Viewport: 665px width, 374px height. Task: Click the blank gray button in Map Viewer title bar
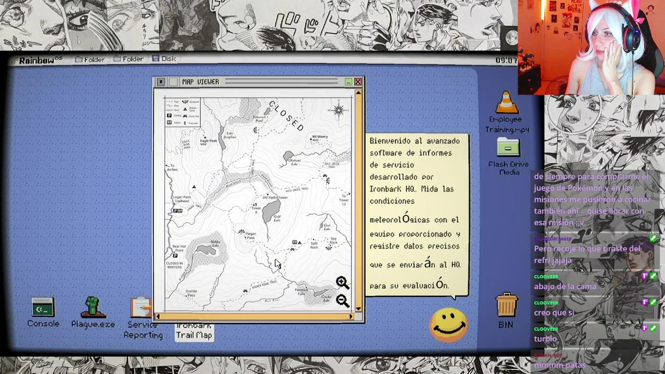pos(173,82)
